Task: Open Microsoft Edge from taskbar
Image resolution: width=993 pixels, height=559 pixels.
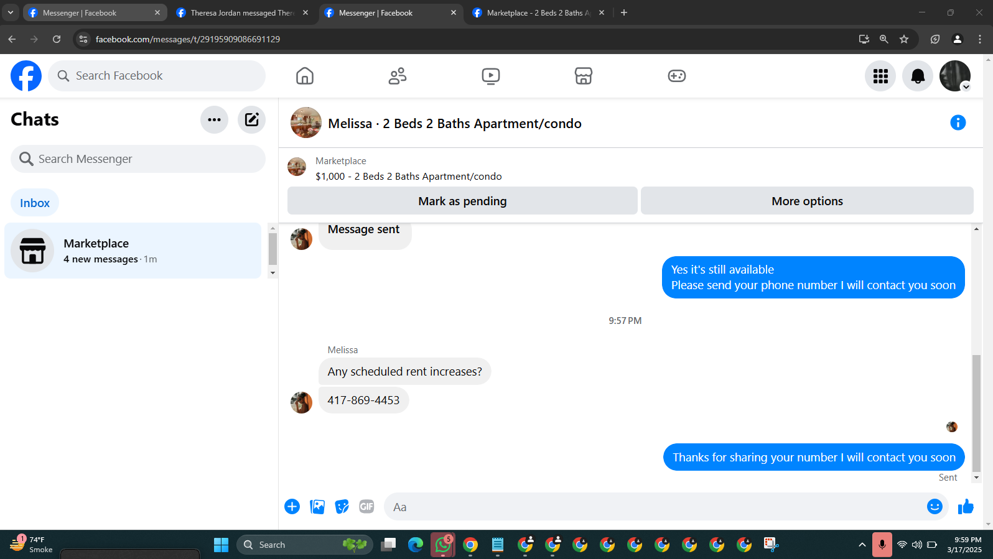Action: tap(416, 545)
